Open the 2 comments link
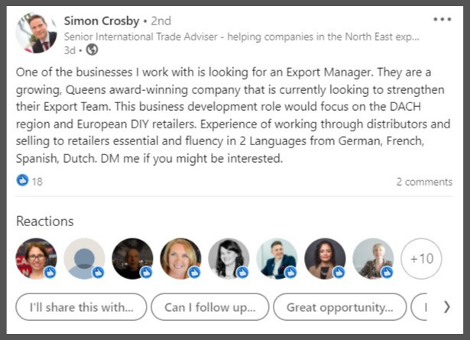Screen dimensions: 470x340 (x=423, y=182)
